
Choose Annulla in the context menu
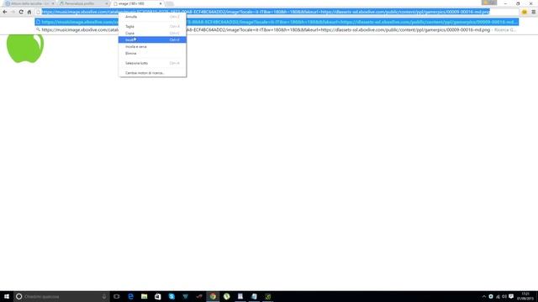coord(152,17)
